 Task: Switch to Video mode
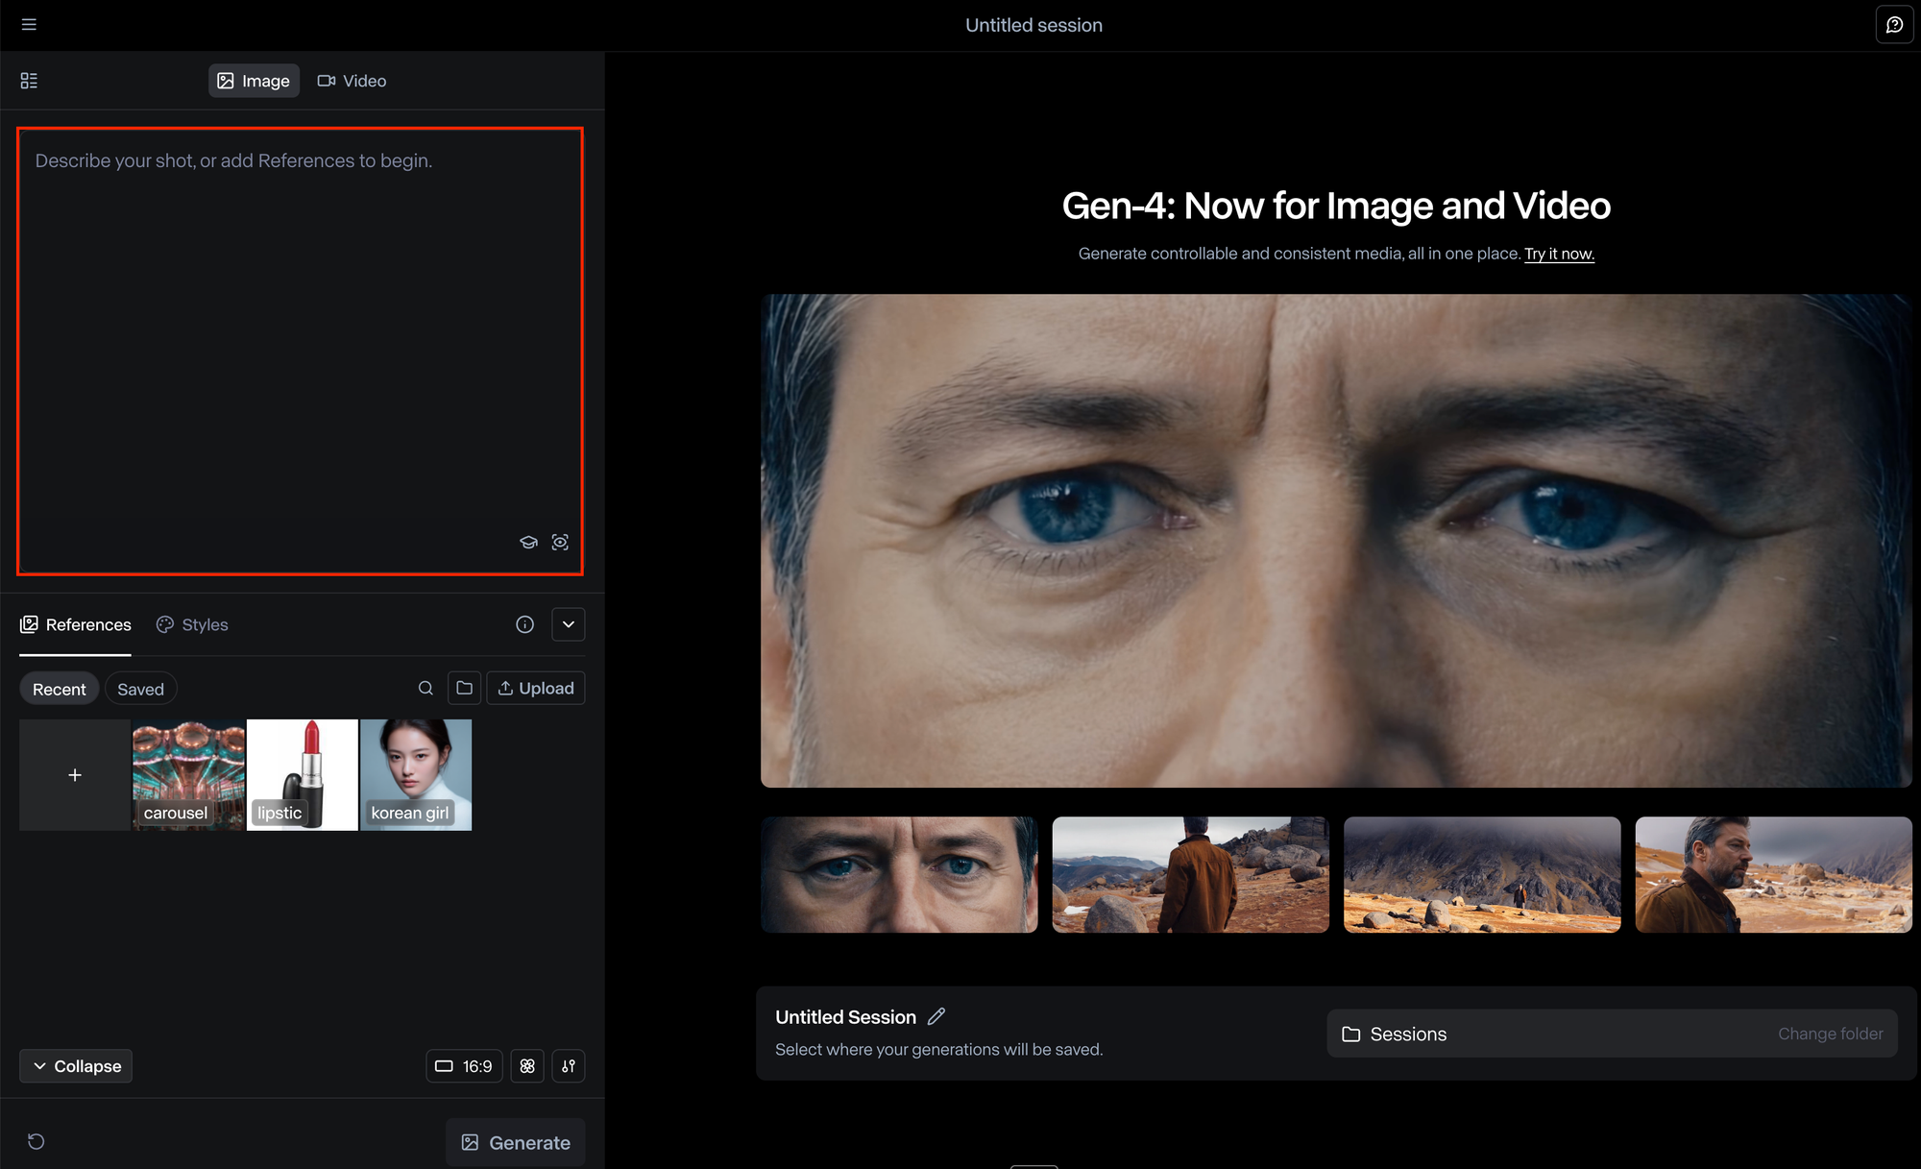pyautogui.click(x=352, y=81)
